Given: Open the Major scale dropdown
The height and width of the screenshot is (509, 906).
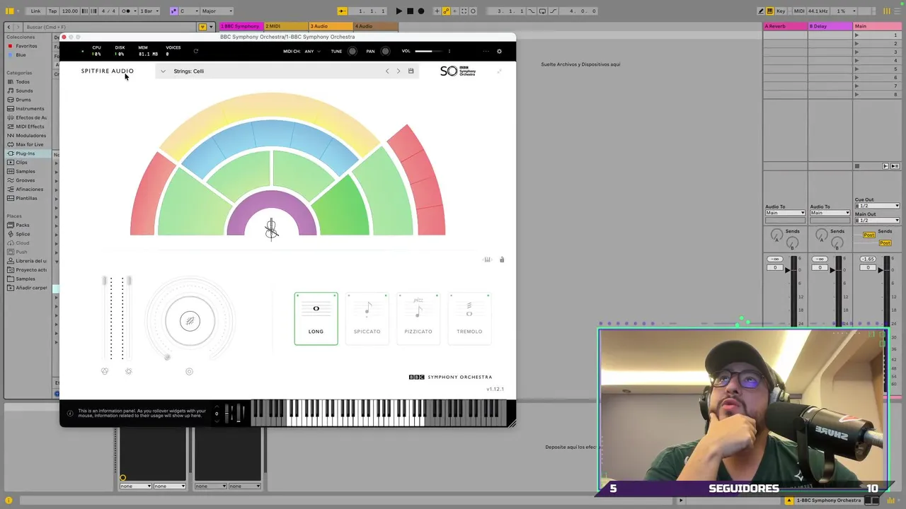Looking at the screenshot, I should [217, 11].
